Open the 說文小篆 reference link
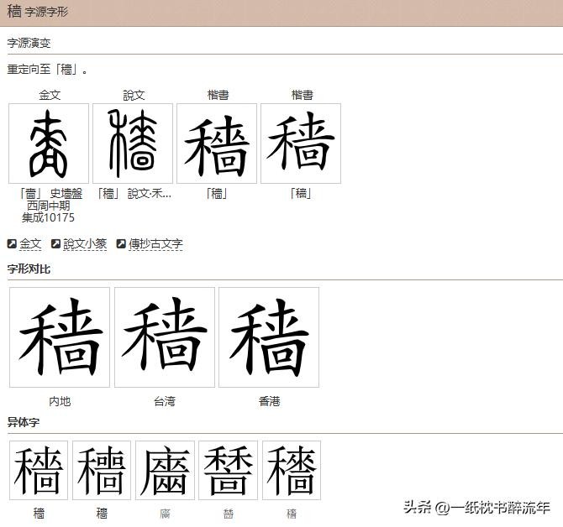The height and width of the screenshot is (527, 563). point(85,244)
